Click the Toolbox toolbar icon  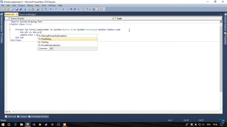pos(90,10)
